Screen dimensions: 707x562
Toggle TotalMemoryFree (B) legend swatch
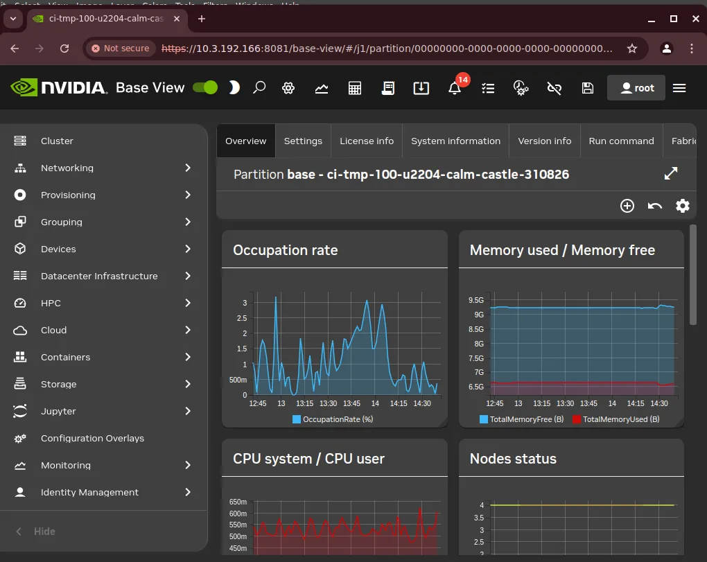click(x=483, y=419)
